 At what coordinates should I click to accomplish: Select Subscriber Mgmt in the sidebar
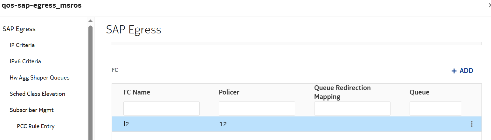(32, 110)
